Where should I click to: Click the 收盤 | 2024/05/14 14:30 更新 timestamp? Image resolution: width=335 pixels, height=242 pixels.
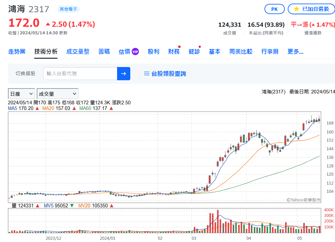point(38,33)
